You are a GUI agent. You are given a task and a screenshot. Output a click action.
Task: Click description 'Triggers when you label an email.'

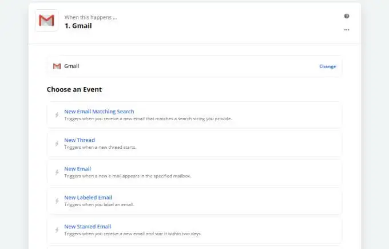(x=99, y=204)
